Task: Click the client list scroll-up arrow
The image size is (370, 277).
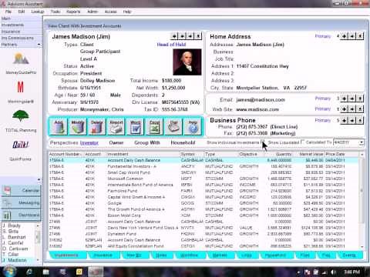Action: point(38,226)
